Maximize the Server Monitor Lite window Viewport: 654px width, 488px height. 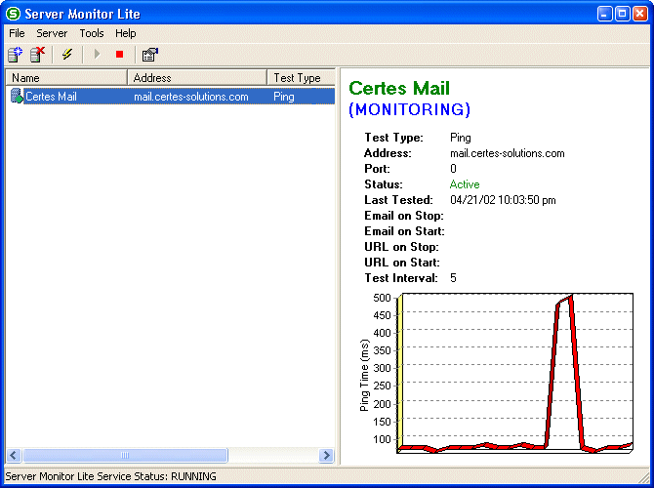tap(622, 14)
